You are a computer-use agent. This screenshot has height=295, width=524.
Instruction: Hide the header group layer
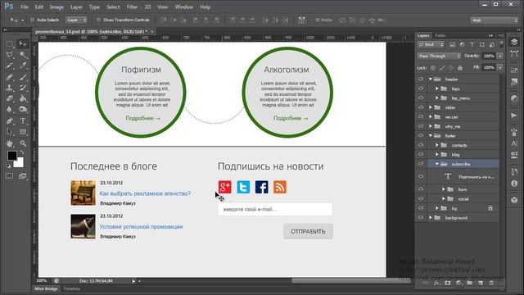point(421,79)
